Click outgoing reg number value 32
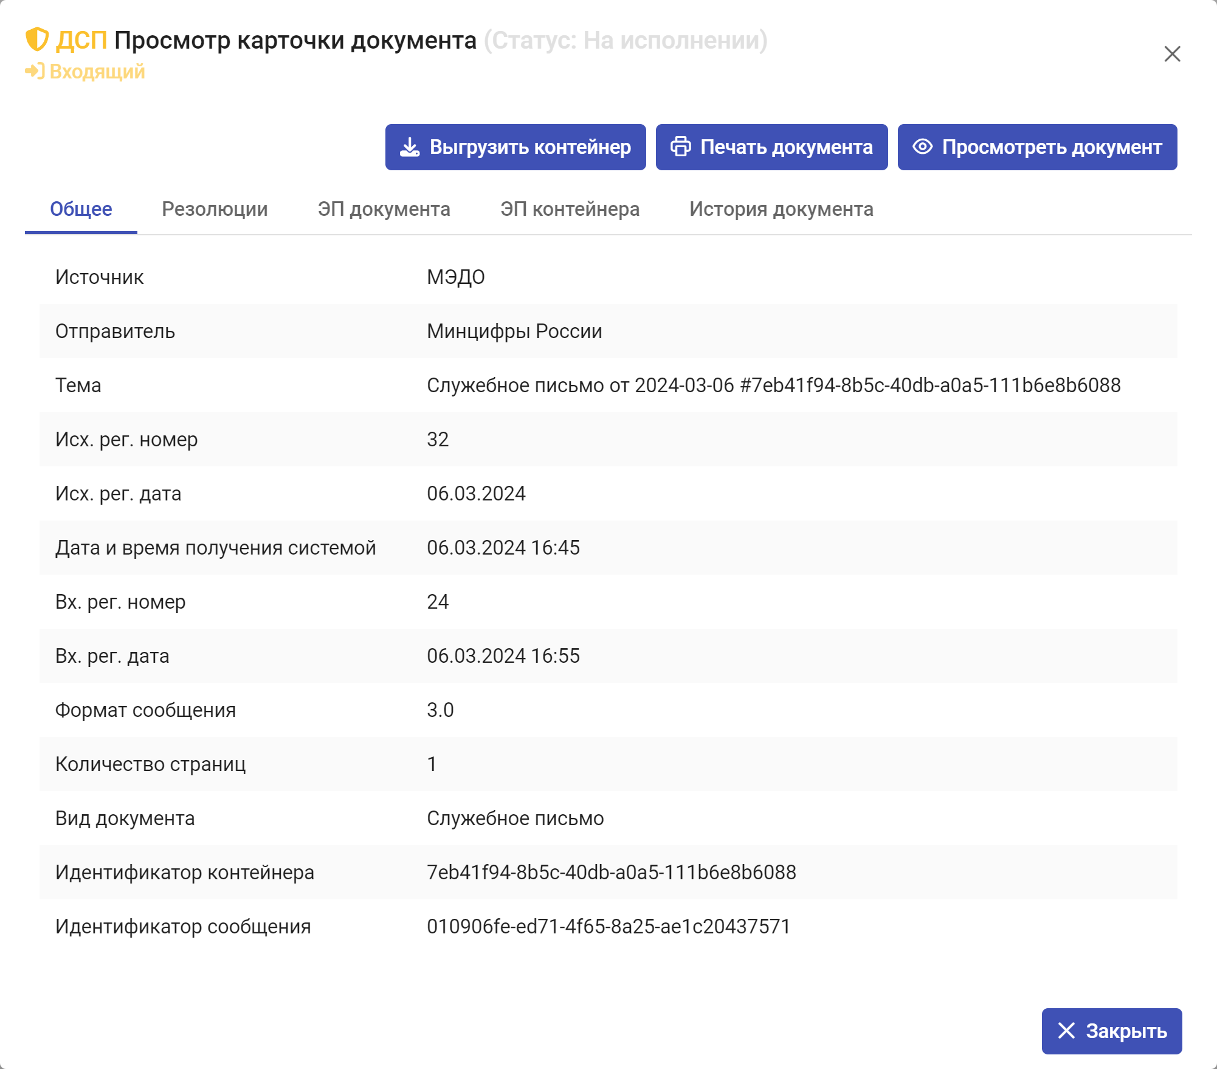 tap(438, 440)
